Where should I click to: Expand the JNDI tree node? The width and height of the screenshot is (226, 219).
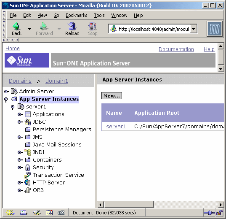(20, 152)
